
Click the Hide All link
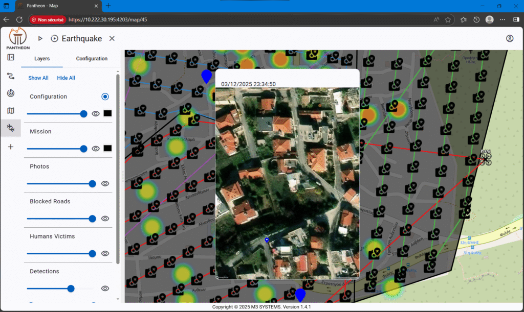click(66, 78)
